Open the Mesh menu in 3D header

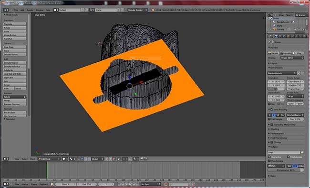click(32, 159)
